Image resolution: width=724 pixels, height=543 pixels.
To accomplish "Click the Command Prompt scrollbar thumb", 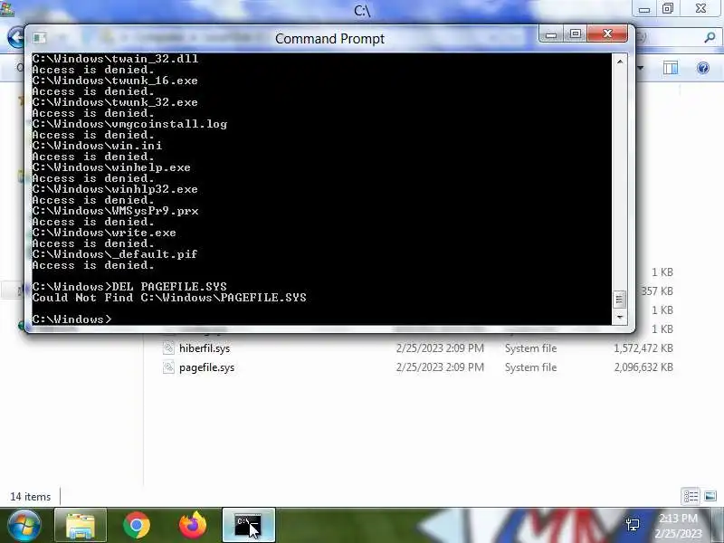I will 620,300.
